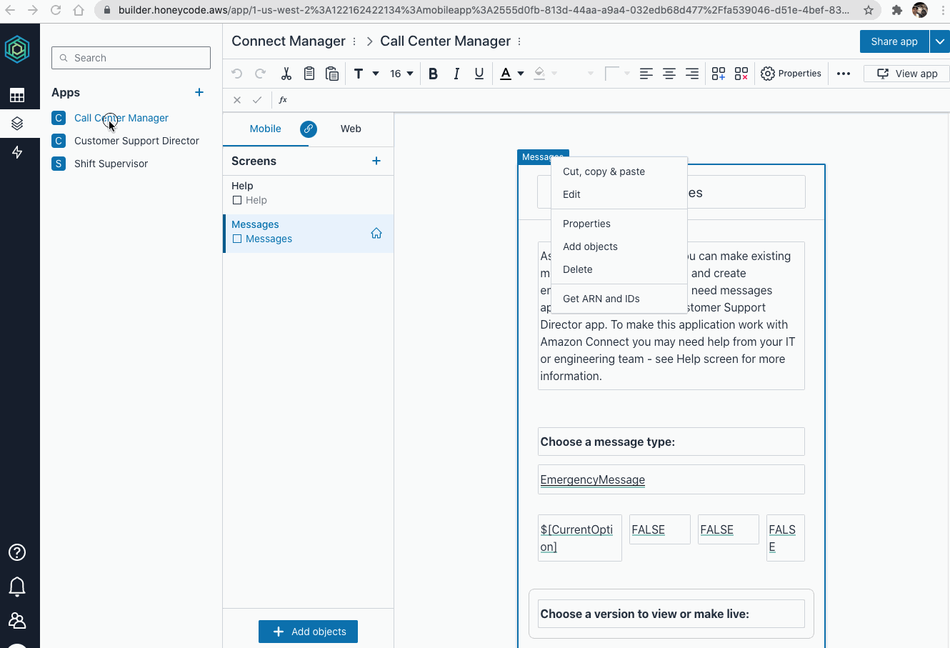Click the $[CurrentOption] cell
The height and width of the screenshot is (648, 950).
[x=579, y=538]
